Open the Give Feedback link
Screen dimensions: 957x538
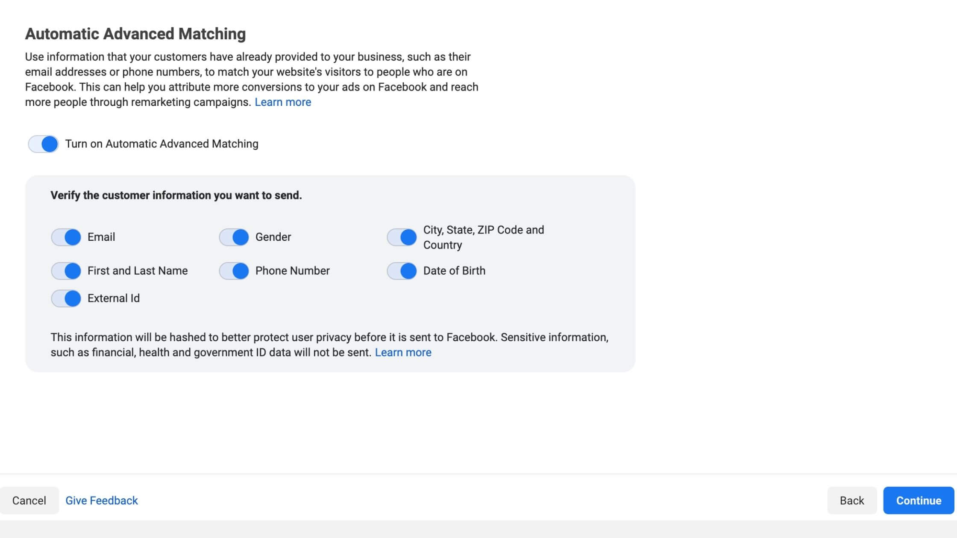102,500
